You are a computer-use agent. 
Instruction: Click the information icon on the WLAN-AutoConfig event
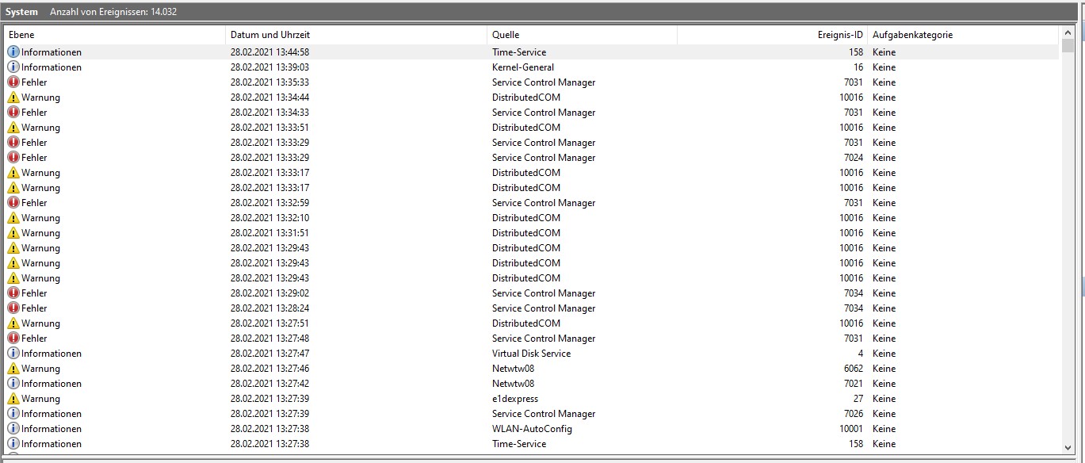click(x=11, y=428)
